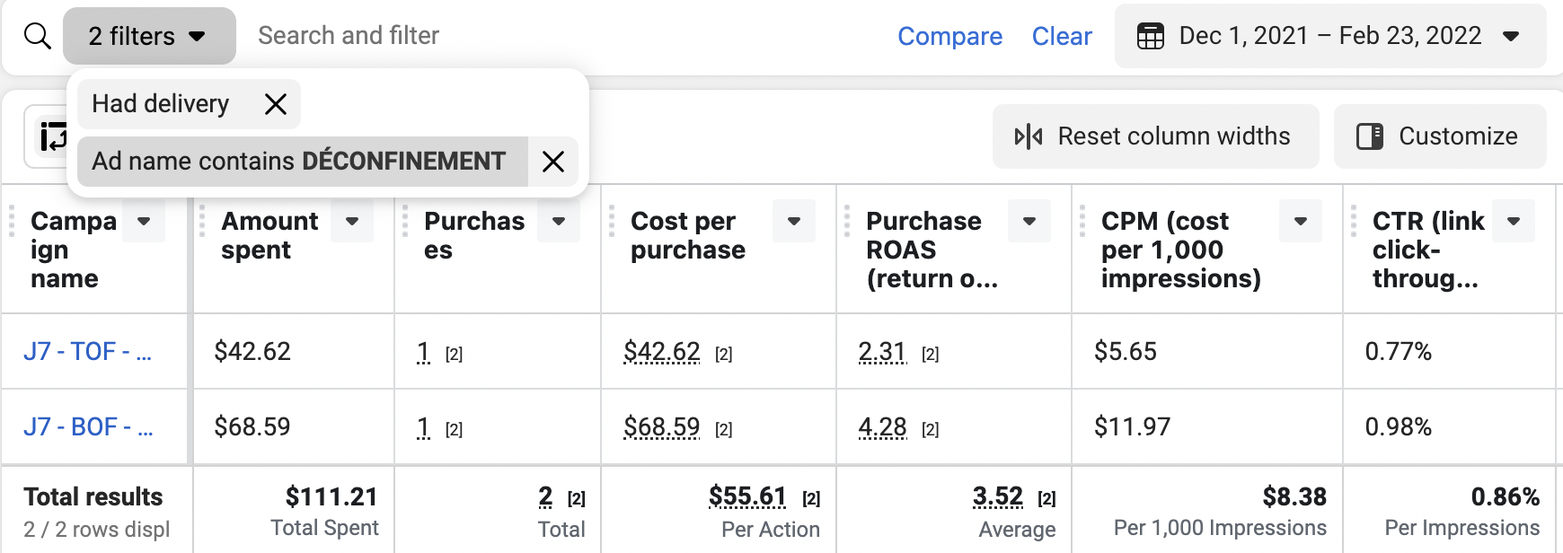Open the J7 - BOF campaign link

[x=88, y=426]
